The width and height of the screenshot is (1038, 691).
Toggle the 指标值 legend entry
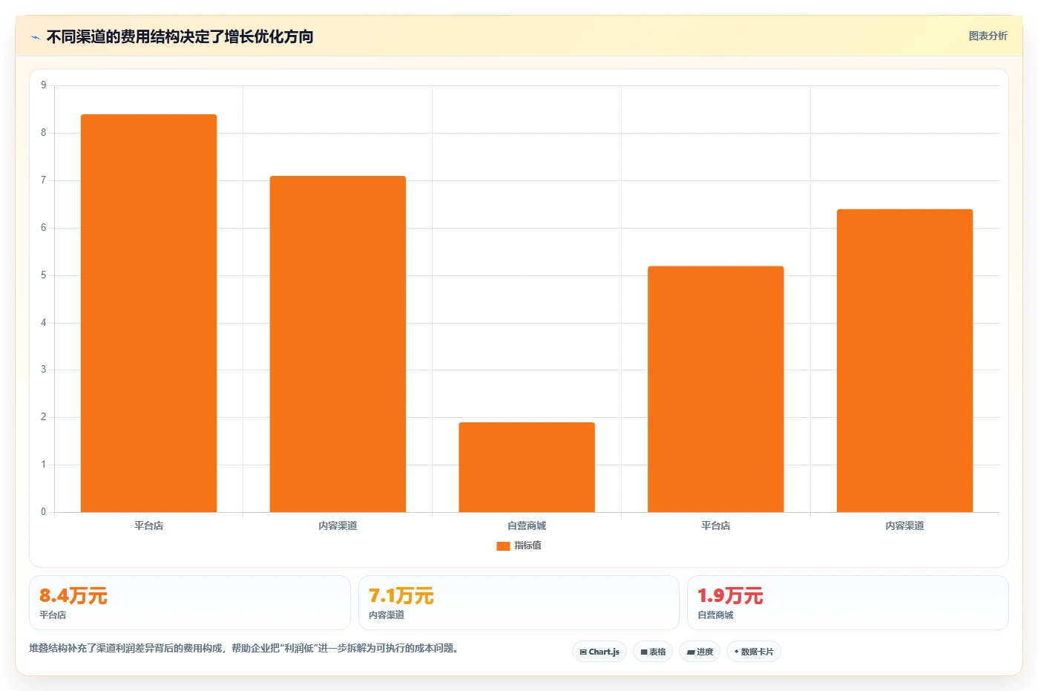coord(519,546)
